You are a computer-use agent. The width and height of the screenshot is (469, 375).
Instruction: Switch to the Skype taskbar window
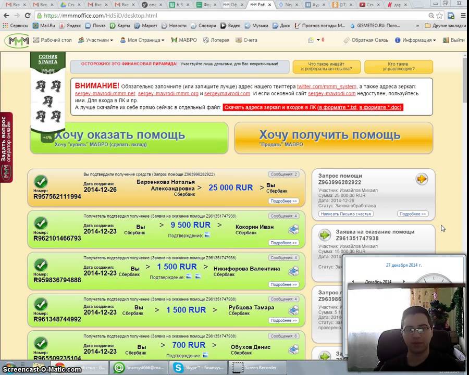tap(198, 368)
